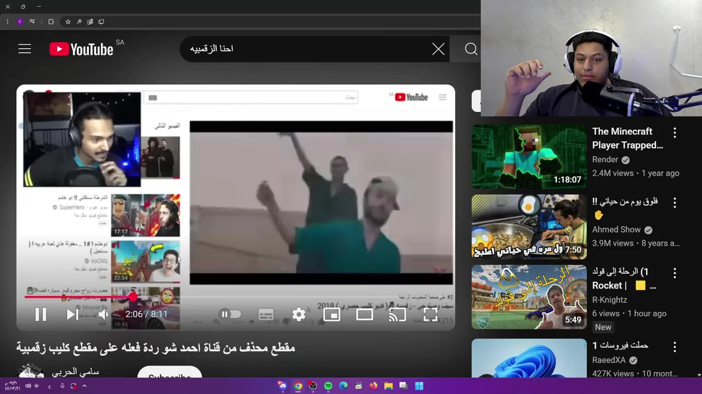Viewport: 702px width, 394px height.
Task: Open the Ahmed Show channel name
Action: tap(616, 230)
